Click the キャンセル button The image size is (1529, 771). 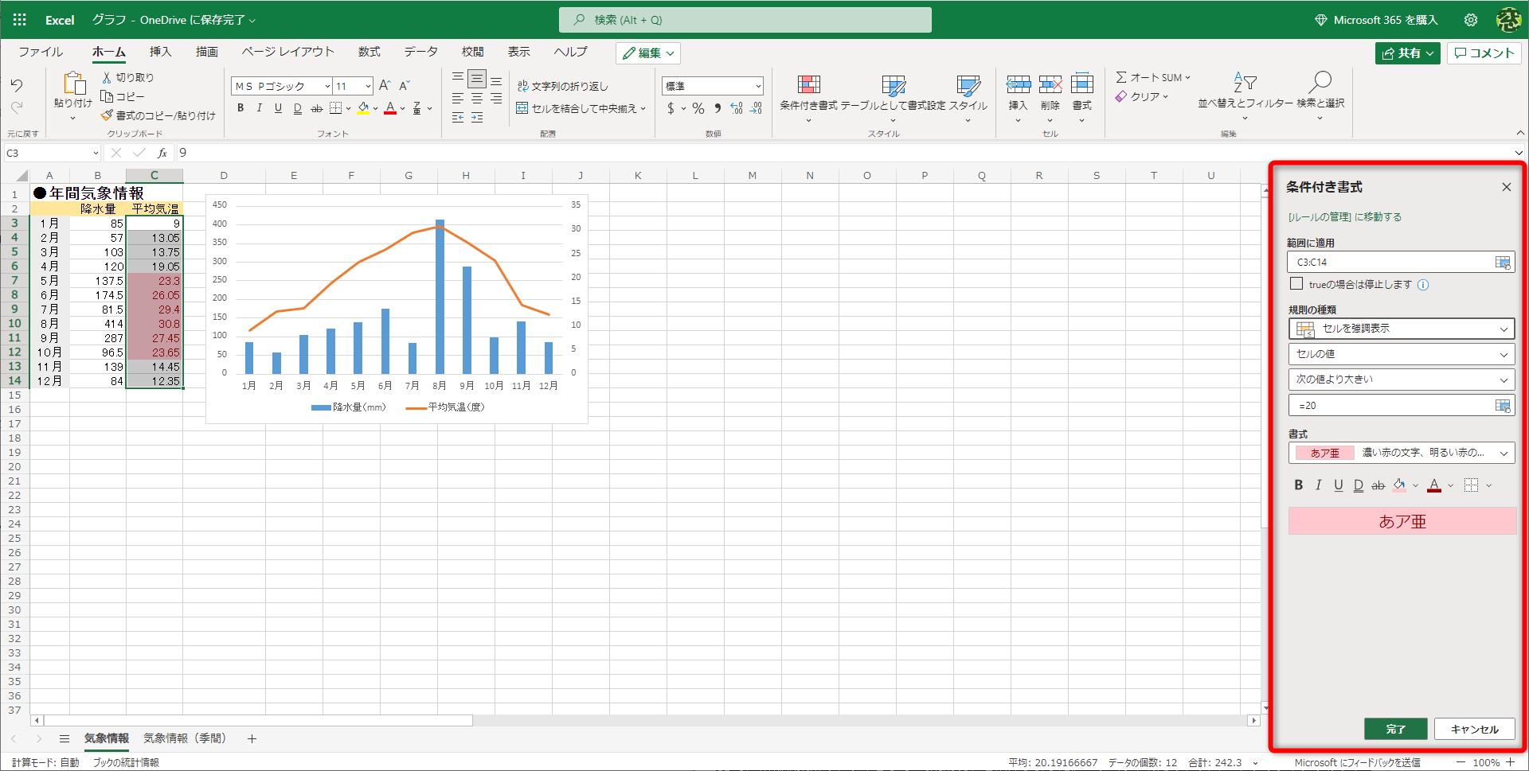[1474, 729]
